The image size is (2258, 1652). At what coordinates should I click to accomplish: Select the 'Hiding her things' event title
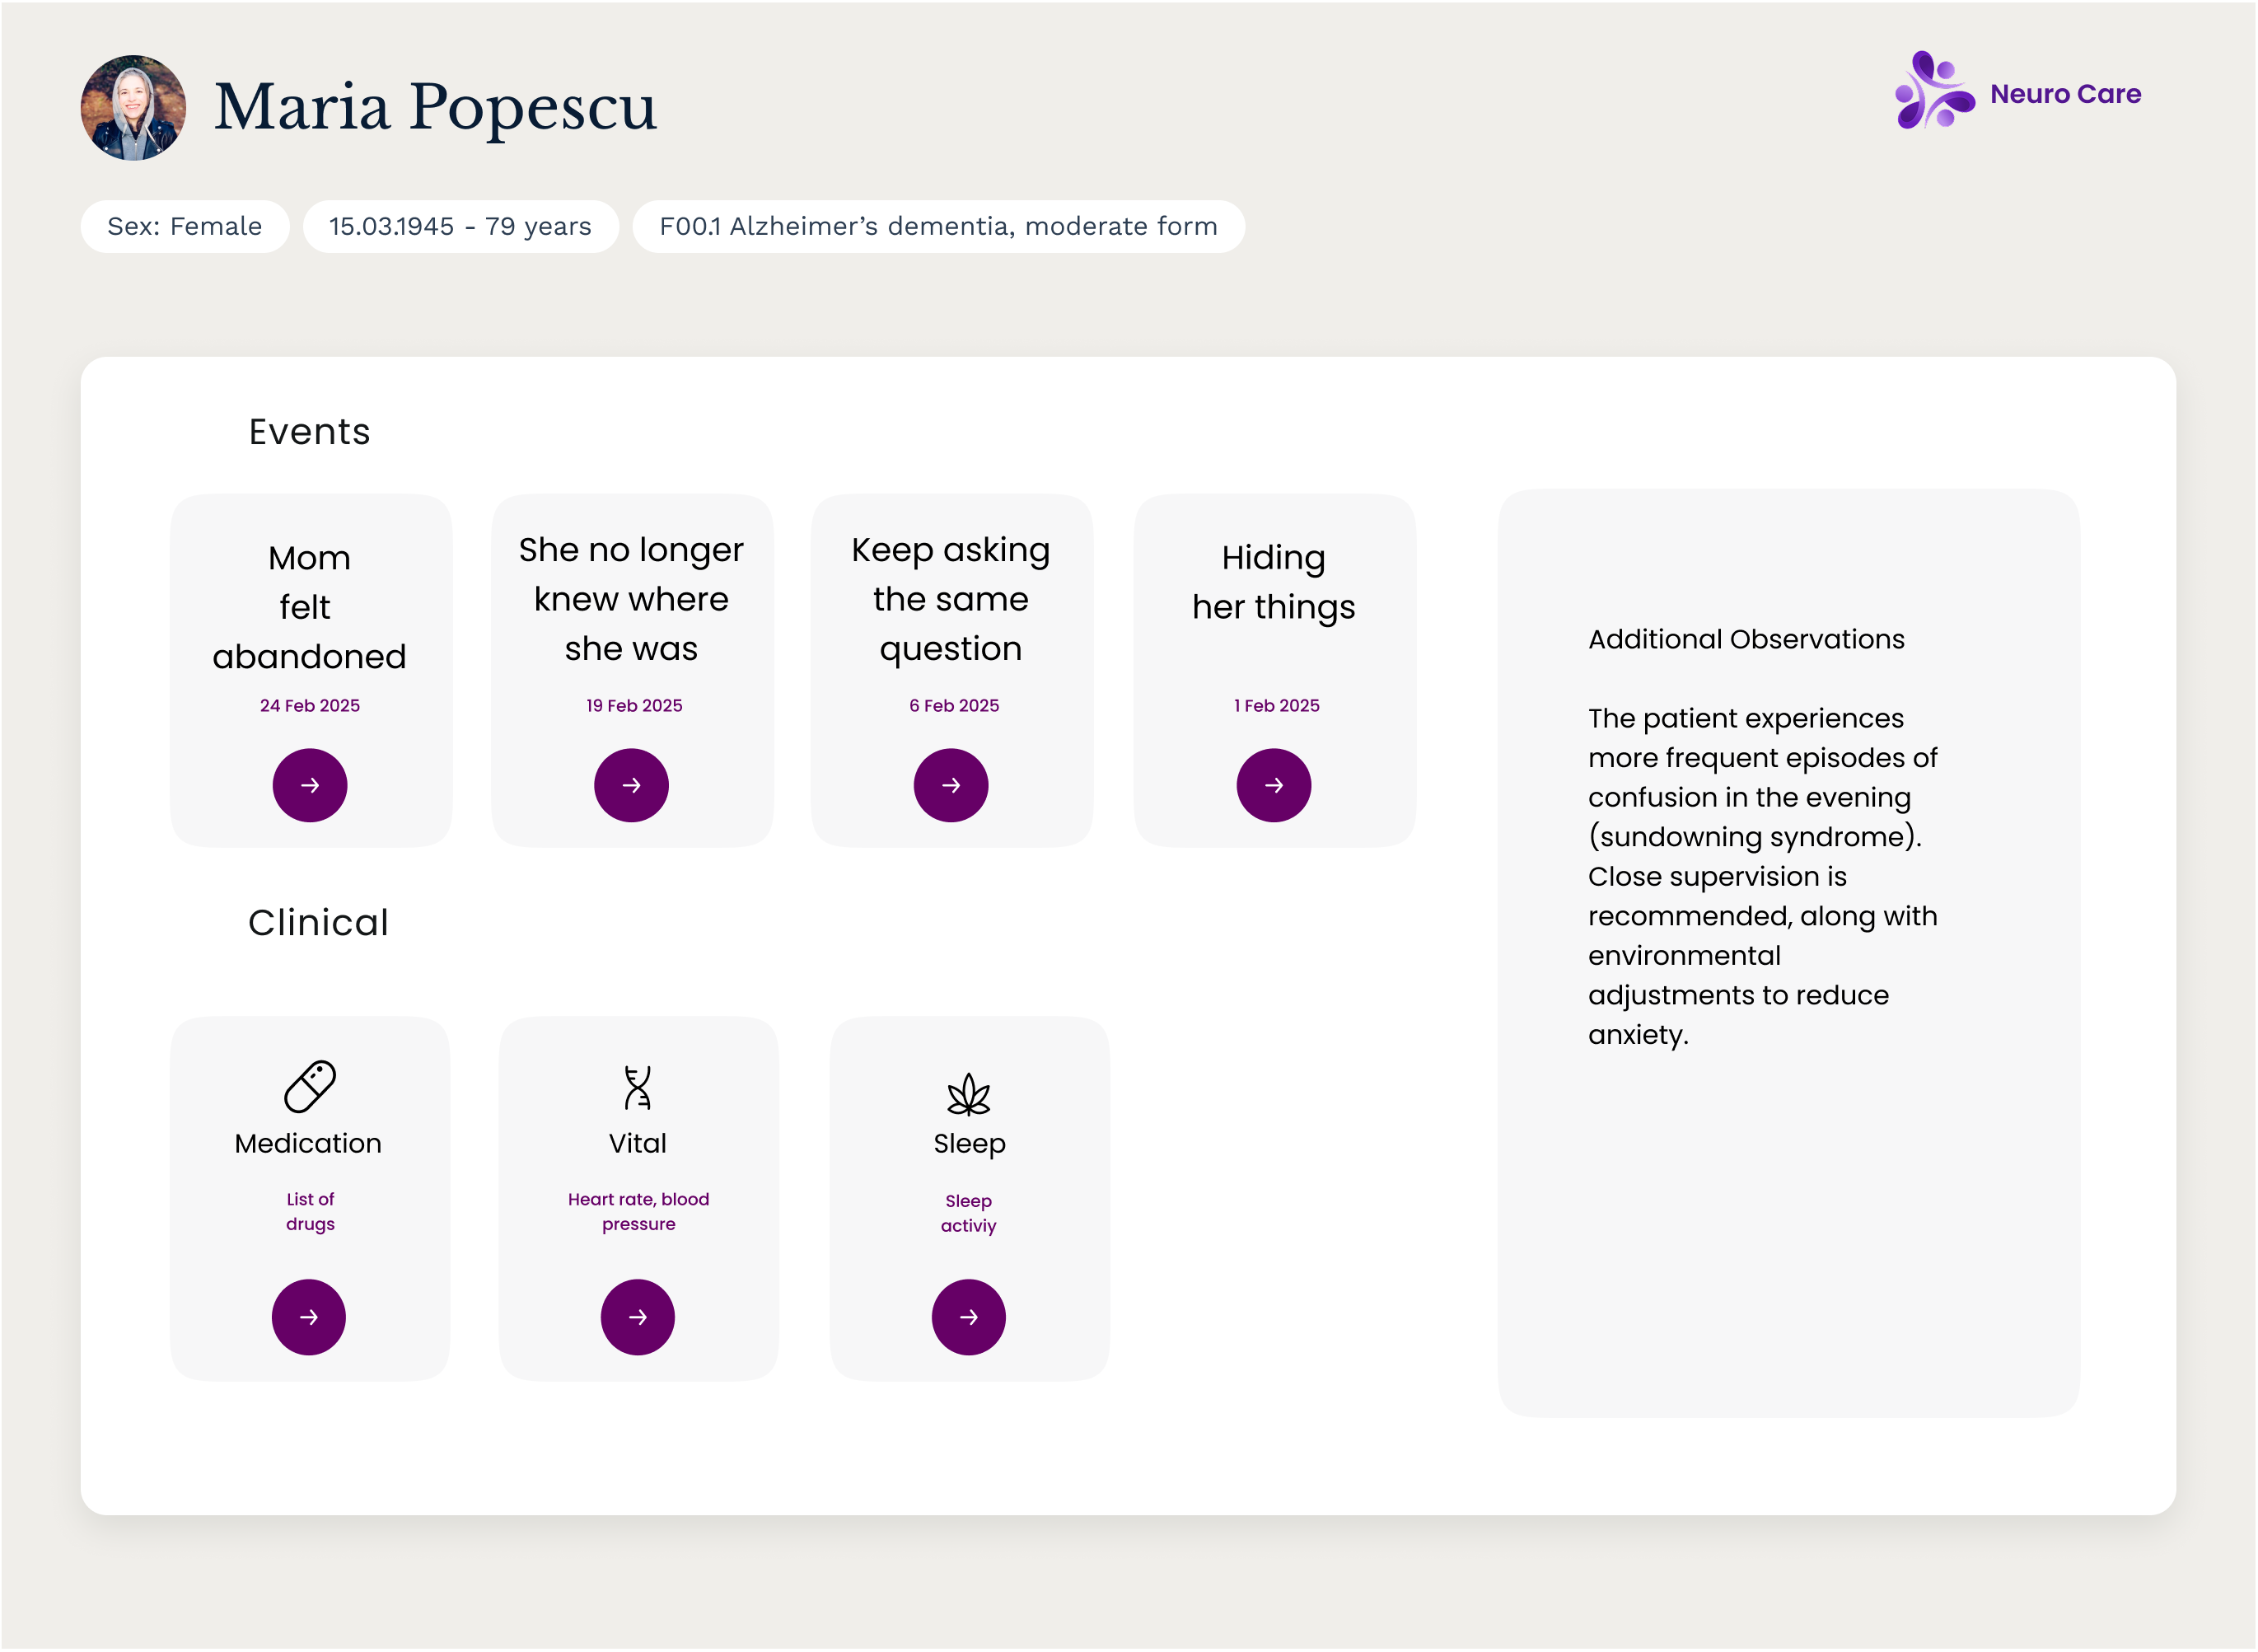(1274, 582)
